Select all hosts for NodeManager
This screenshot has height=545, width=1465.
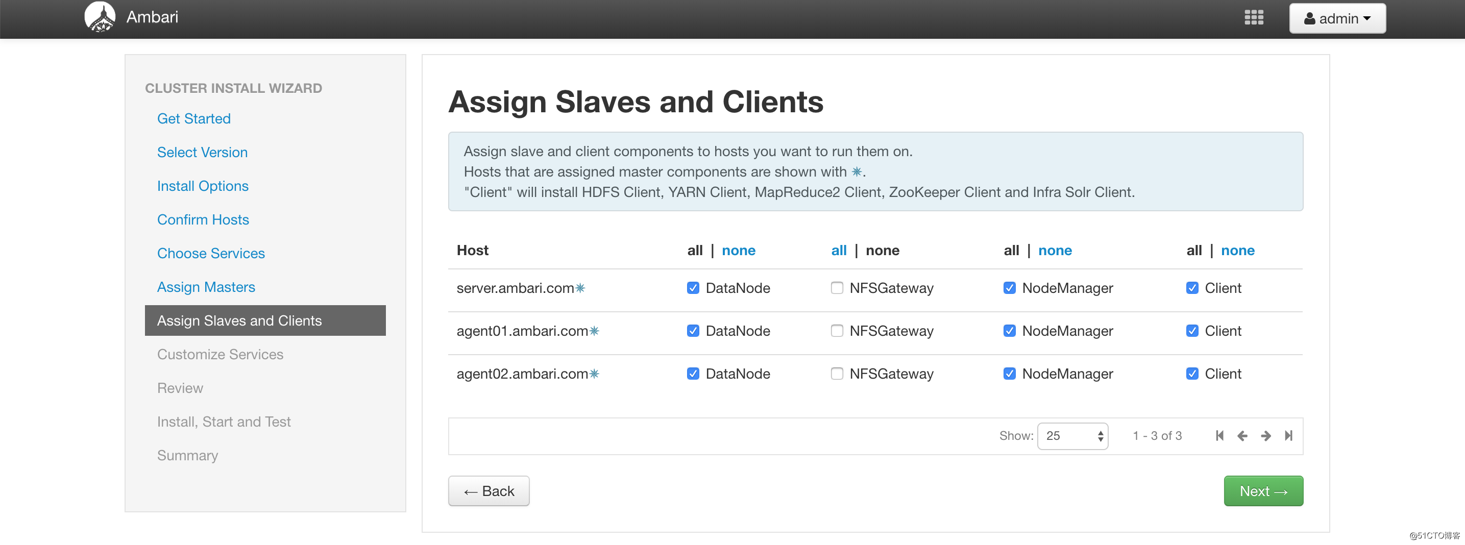1011,250
